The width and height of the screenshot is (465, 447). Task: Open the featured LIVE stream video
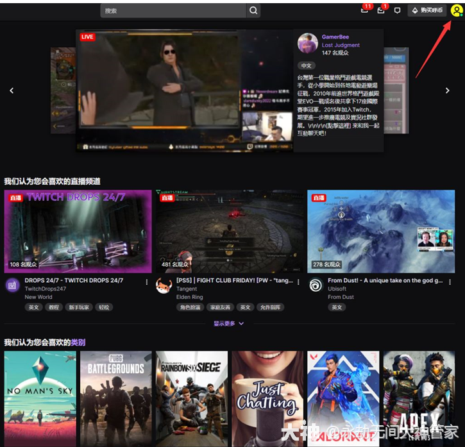[185, 90]
